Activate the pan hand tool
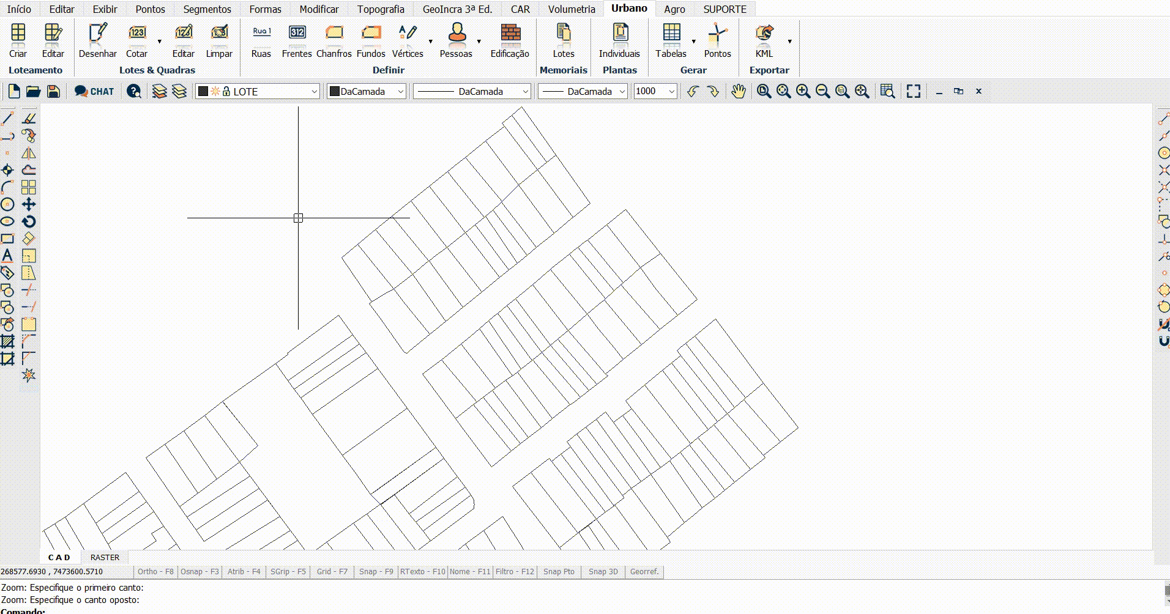The height and width of the screenshot is (614, 1170). 739,91
